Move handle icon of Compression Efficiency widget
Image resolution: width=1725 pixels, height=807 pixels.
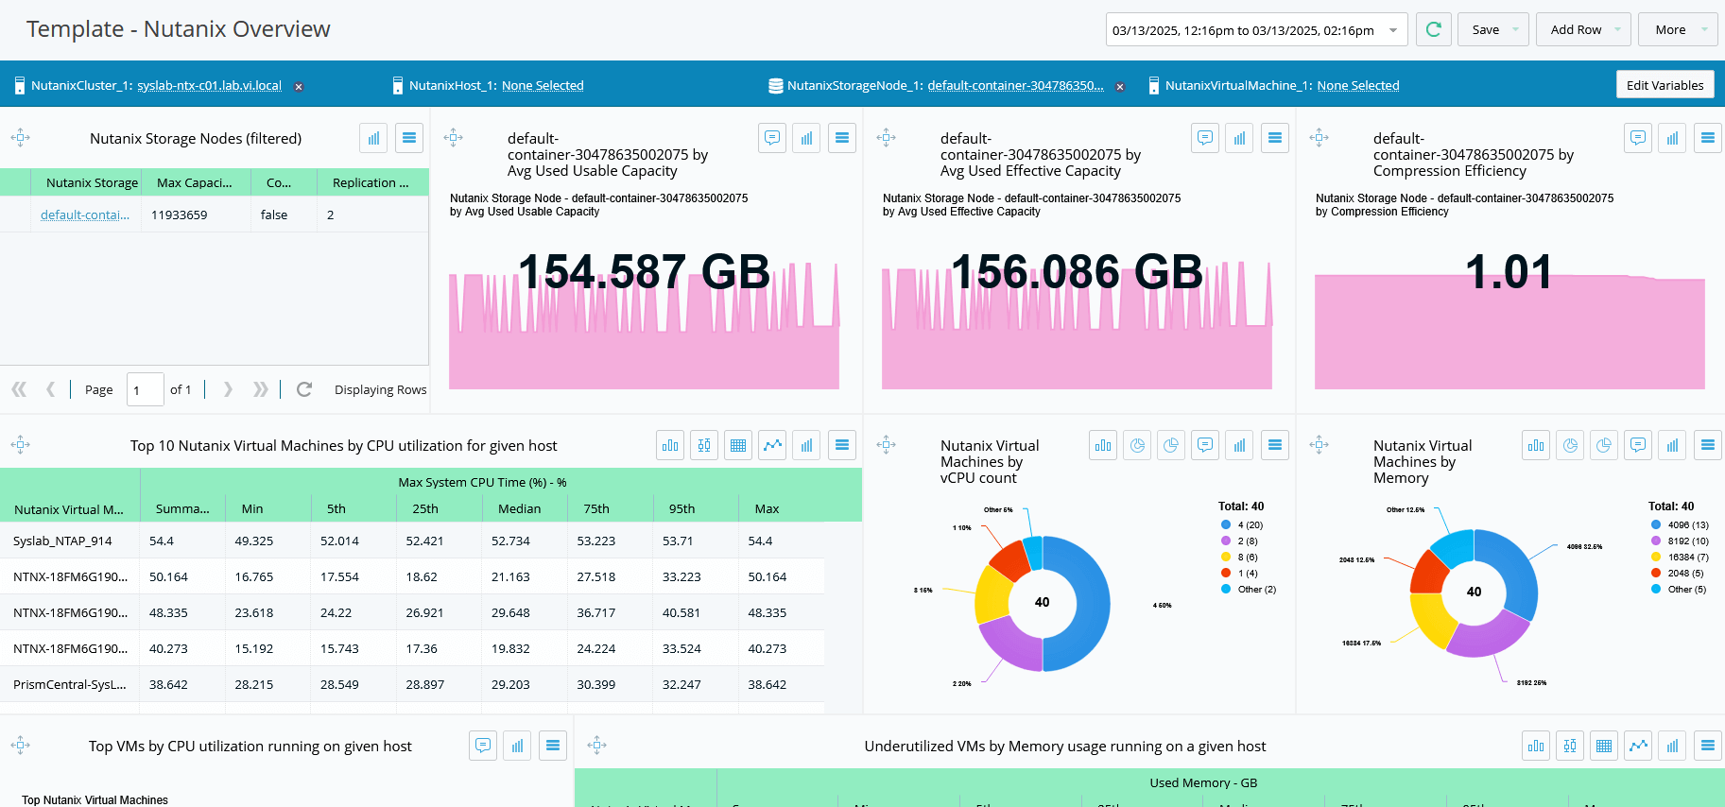(x=1320, y=138)
